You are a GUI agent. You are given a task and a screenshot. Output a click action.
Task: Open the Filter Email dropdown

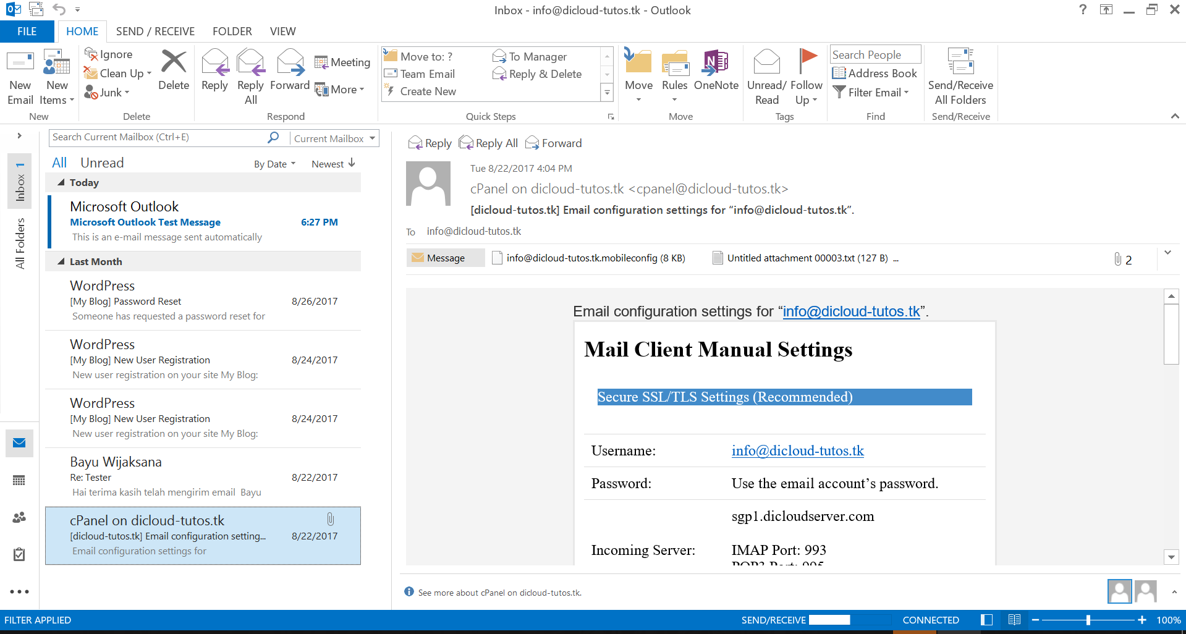click(871, 92)
